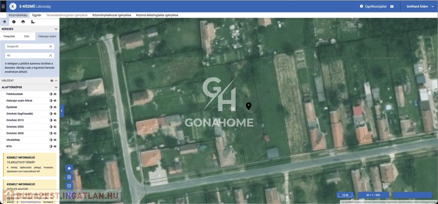
Task: Collapse the sidebar with arrow handle
Action: coord(62,111)
